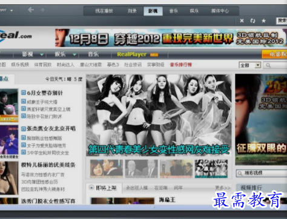Open the headline 选秀门脱衣女性感写真
Viewport: 287px width, 219px height.
[x=48, y=201]
